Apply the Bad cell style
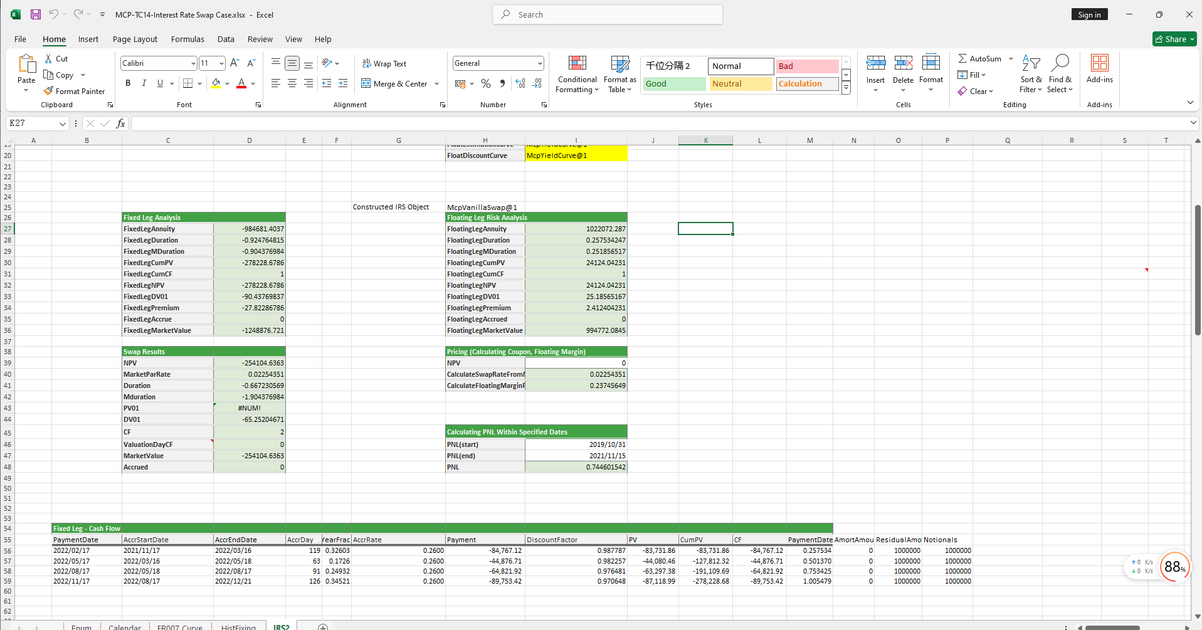The height and width of the screenshot is (630, 1202). pyautogui.click(x=807, y=66)
